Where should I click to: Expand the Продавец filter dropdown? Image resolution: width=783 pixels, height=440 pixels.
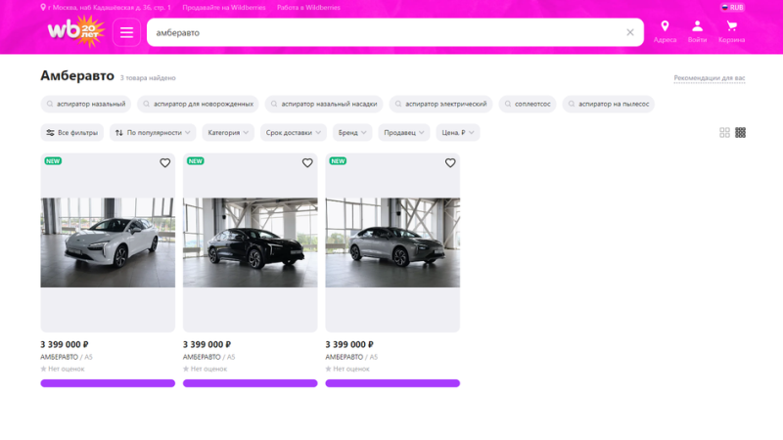[x=404, y=133]
